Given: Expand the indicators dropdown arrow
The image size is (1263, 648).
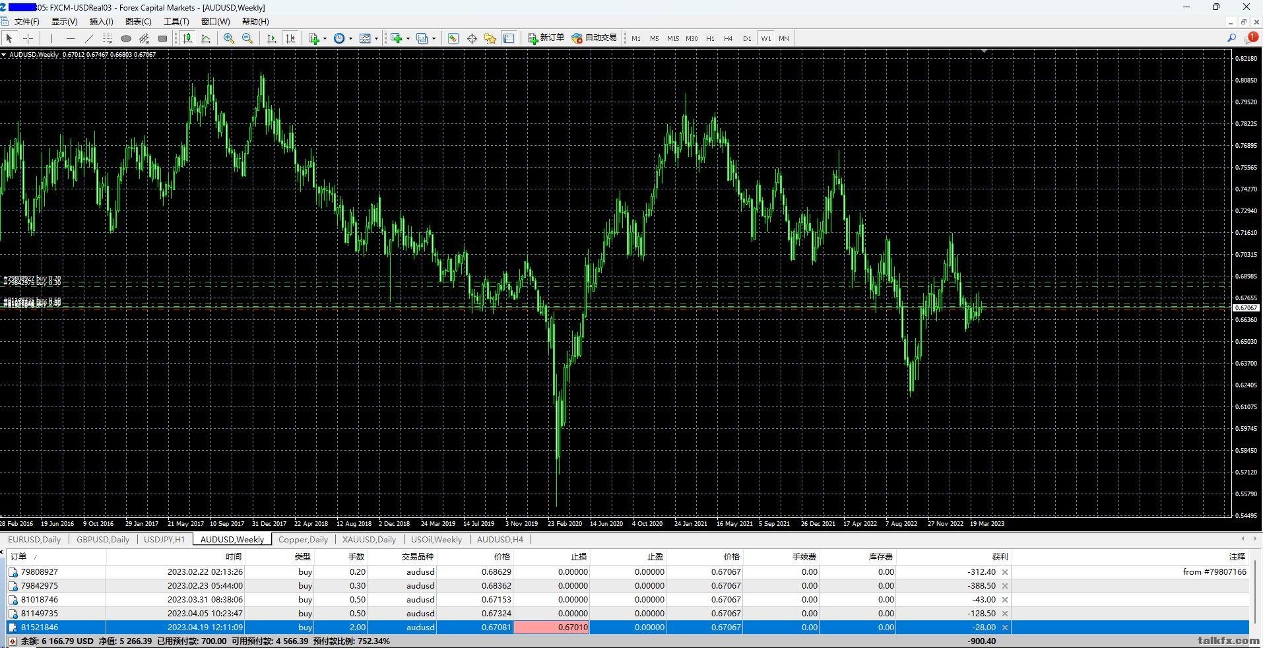Looking at the screenshot, I should (x=325, y=38).
